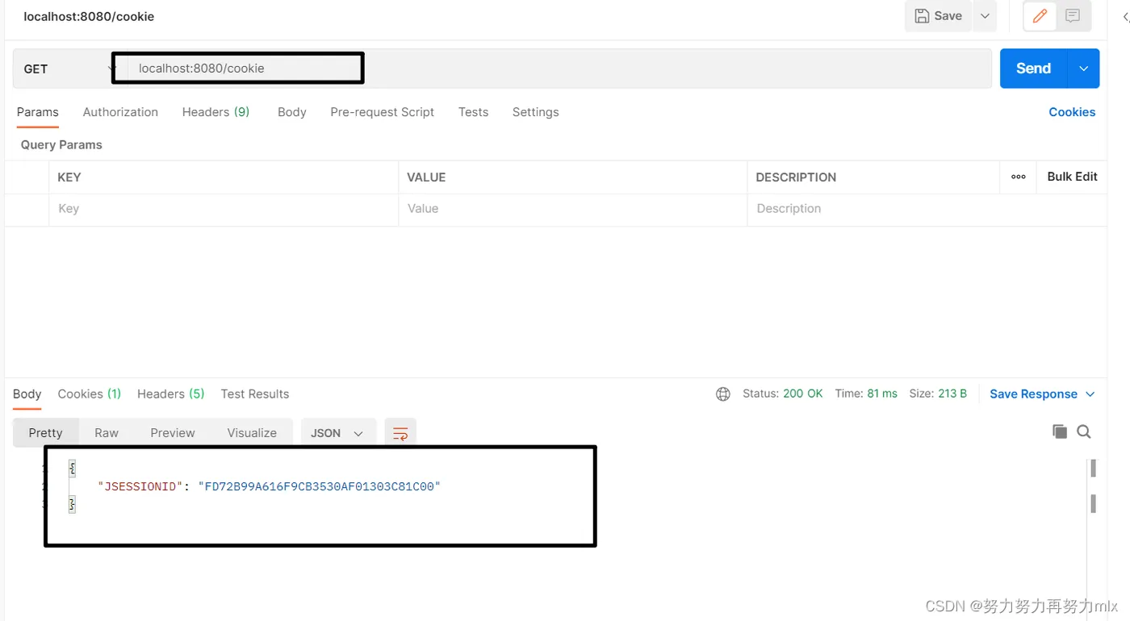Click the Key input cell

[x=224, y=209]
